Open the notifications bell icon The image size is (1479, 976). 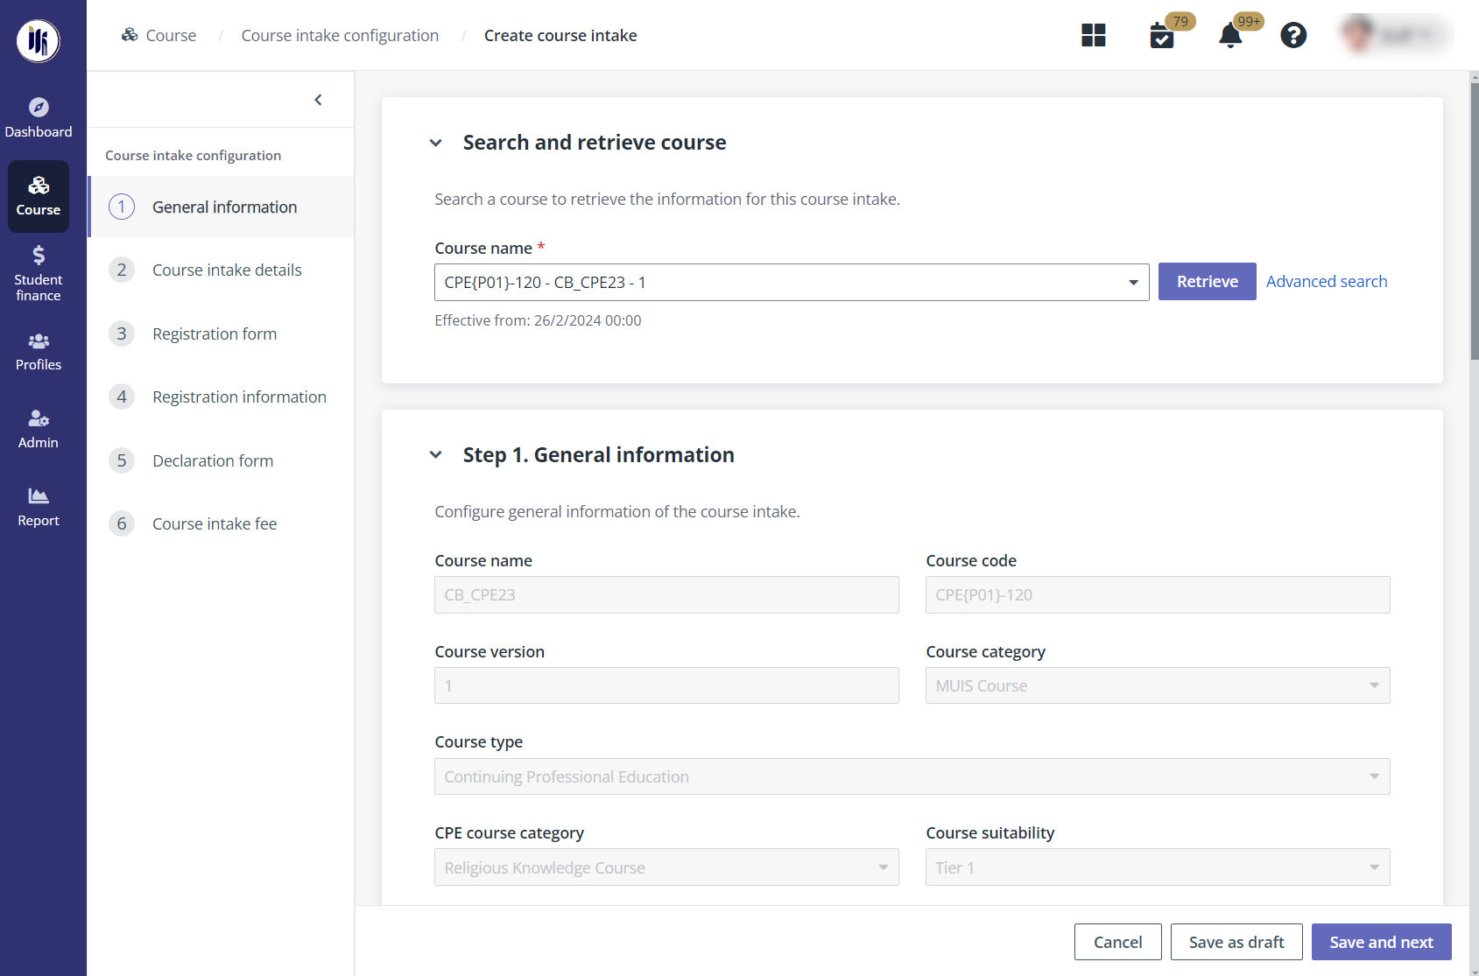[1230, 36]
